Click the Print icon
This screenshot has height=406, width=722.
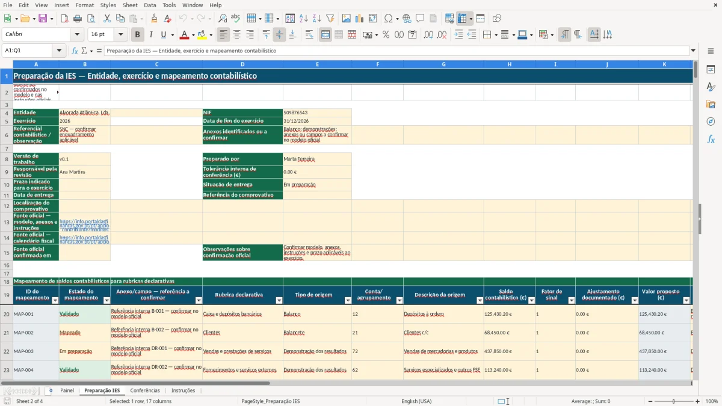pyautogui.click(x=78, y=19)
